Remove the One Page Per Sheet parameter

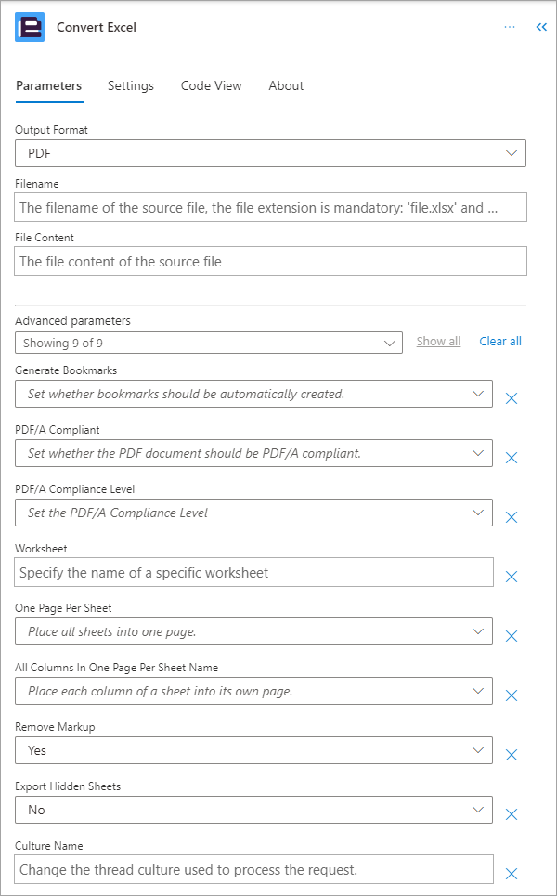(512, 636)
